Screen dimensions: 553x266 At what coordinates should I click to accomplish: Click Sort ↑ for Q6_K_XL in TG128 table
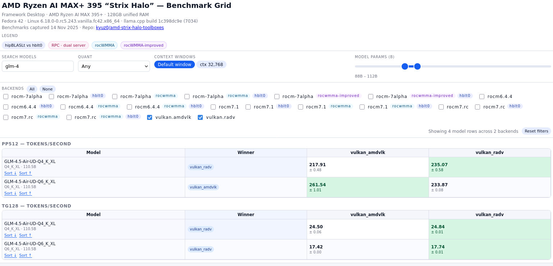26,256
